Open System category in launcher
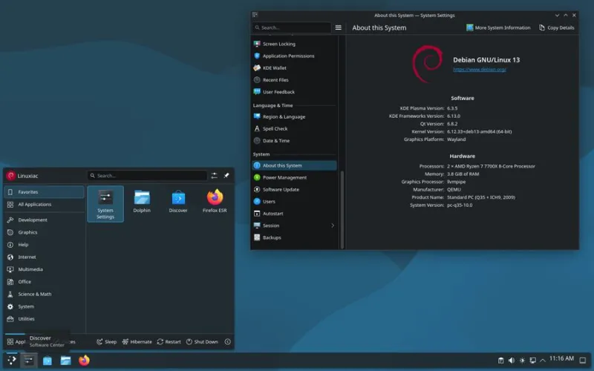This screenshot has width=594, height=371. (44, 306)
